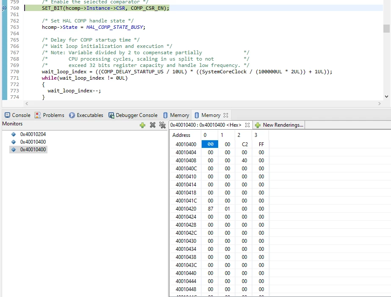Remove all memory monitors with the double X icon

pyautogui.click(x=162, y=125)
